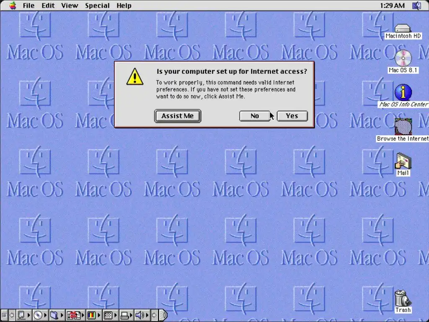Click the Control Strip left scroll arrow
This screenshot has width=429, height=322.
click(x=12, y=315)
